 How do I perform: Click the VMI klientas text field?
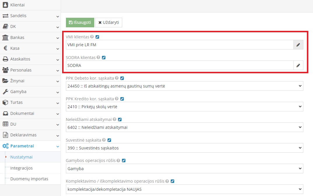179,45
